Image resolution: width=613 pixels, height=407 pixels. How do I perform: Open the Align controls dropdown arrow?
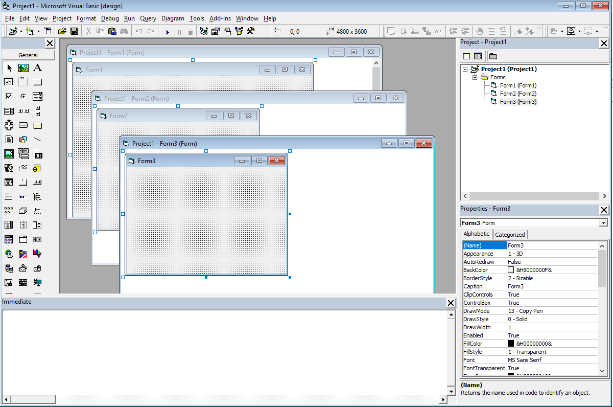pyautogui.click(x=562, y=32)
